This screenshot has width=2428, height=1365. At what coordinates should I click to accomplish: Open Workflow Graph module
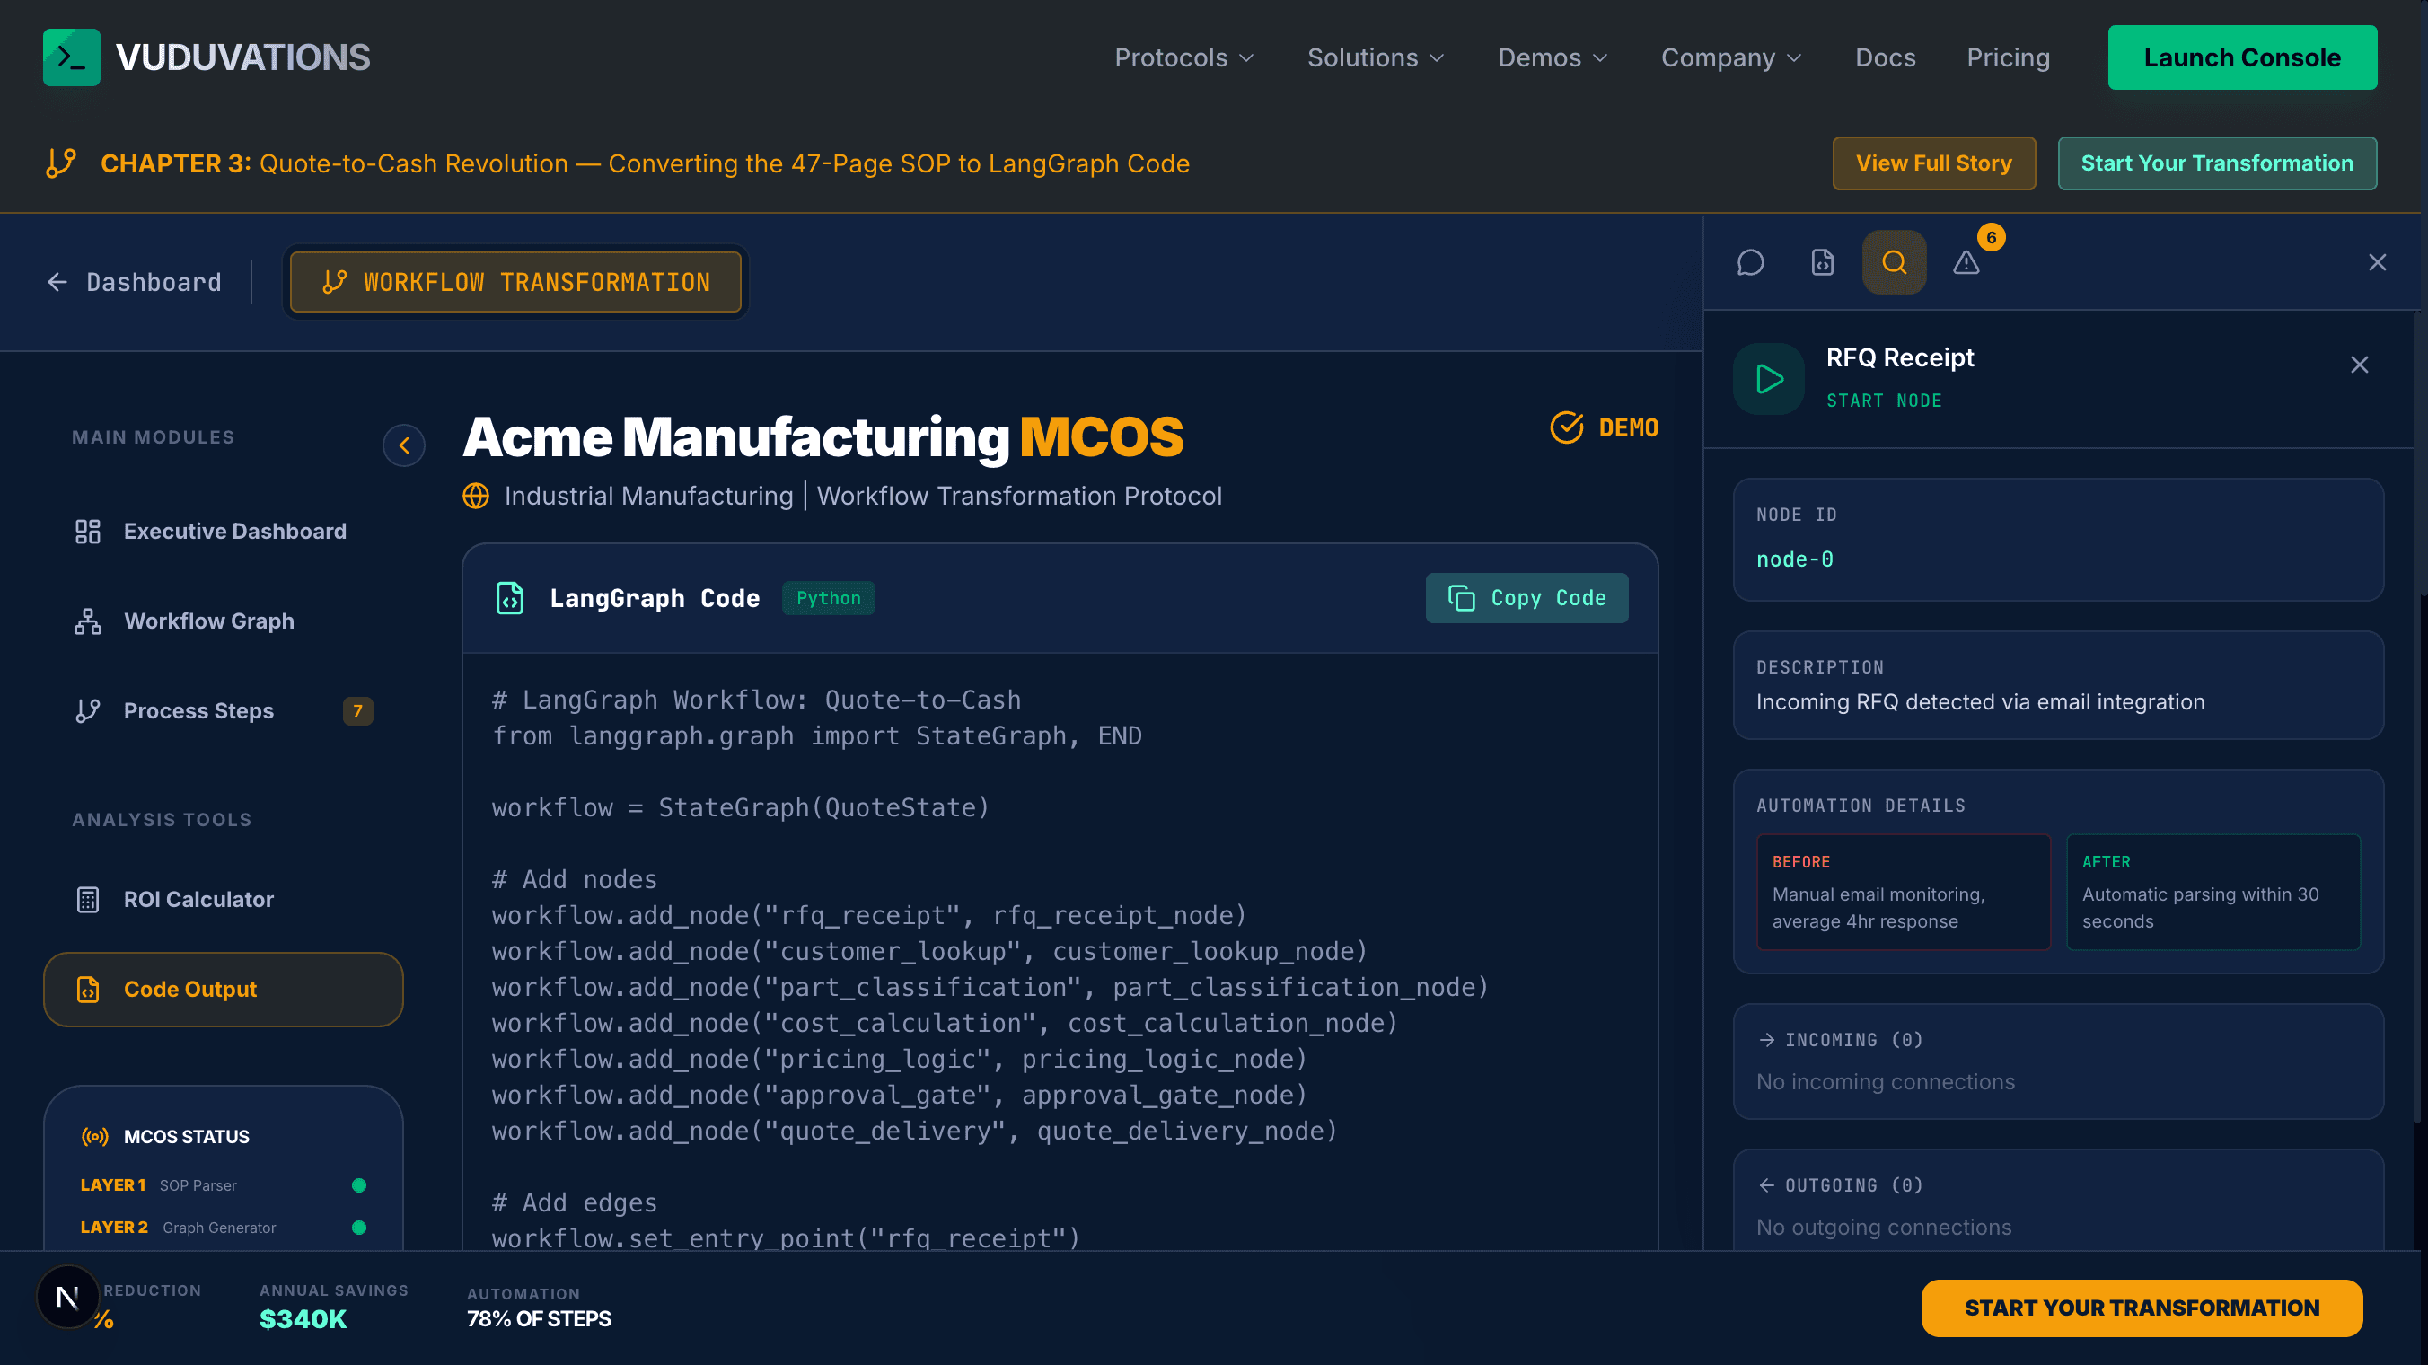pos(224,621)
